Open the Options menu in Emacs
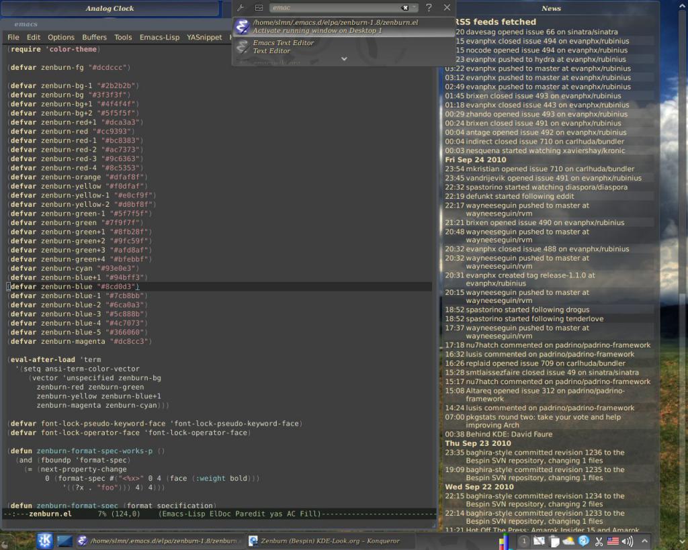The image size is (688, 550). coord(61,38)
